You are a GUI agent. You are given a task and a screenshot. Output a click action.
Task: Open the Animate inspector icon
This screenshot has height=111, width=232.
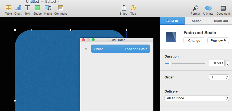coord(208,10)
